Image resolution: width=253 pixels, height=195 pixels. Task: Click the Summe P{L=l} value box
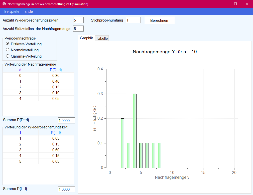coord(66,189)
